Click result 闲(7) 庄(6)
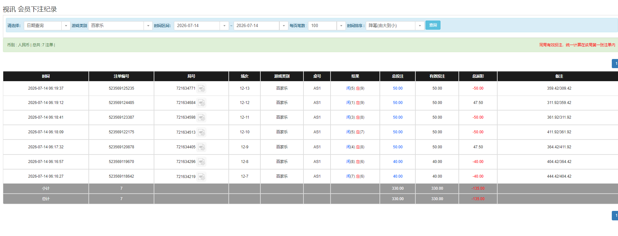Viewport: 618px width, 236px height. click(x=355, y=176)
